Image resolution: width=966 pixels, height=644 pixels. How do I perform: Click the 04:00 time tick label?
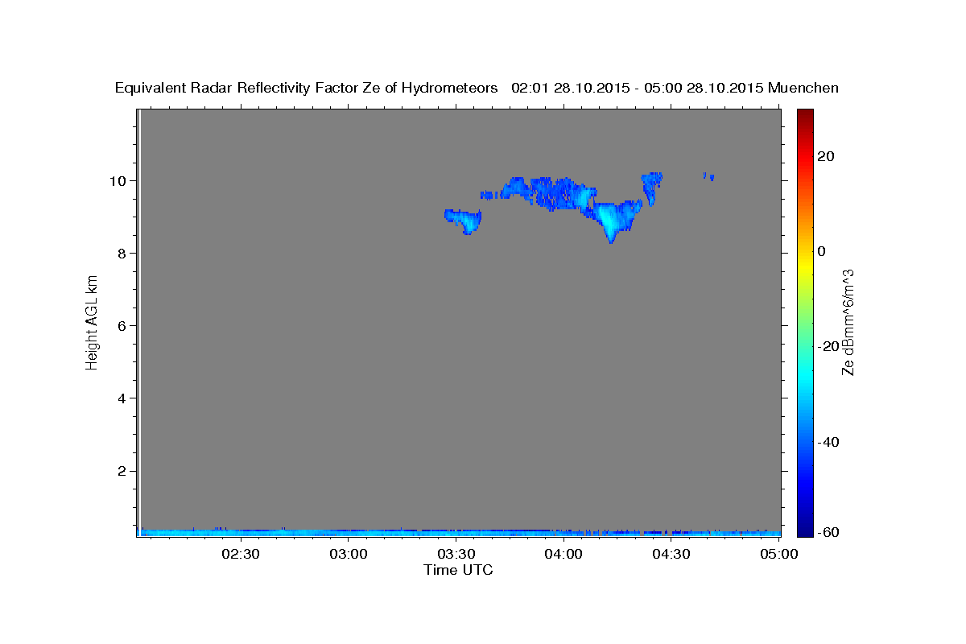pyautogui.click(x=563, y=554)
